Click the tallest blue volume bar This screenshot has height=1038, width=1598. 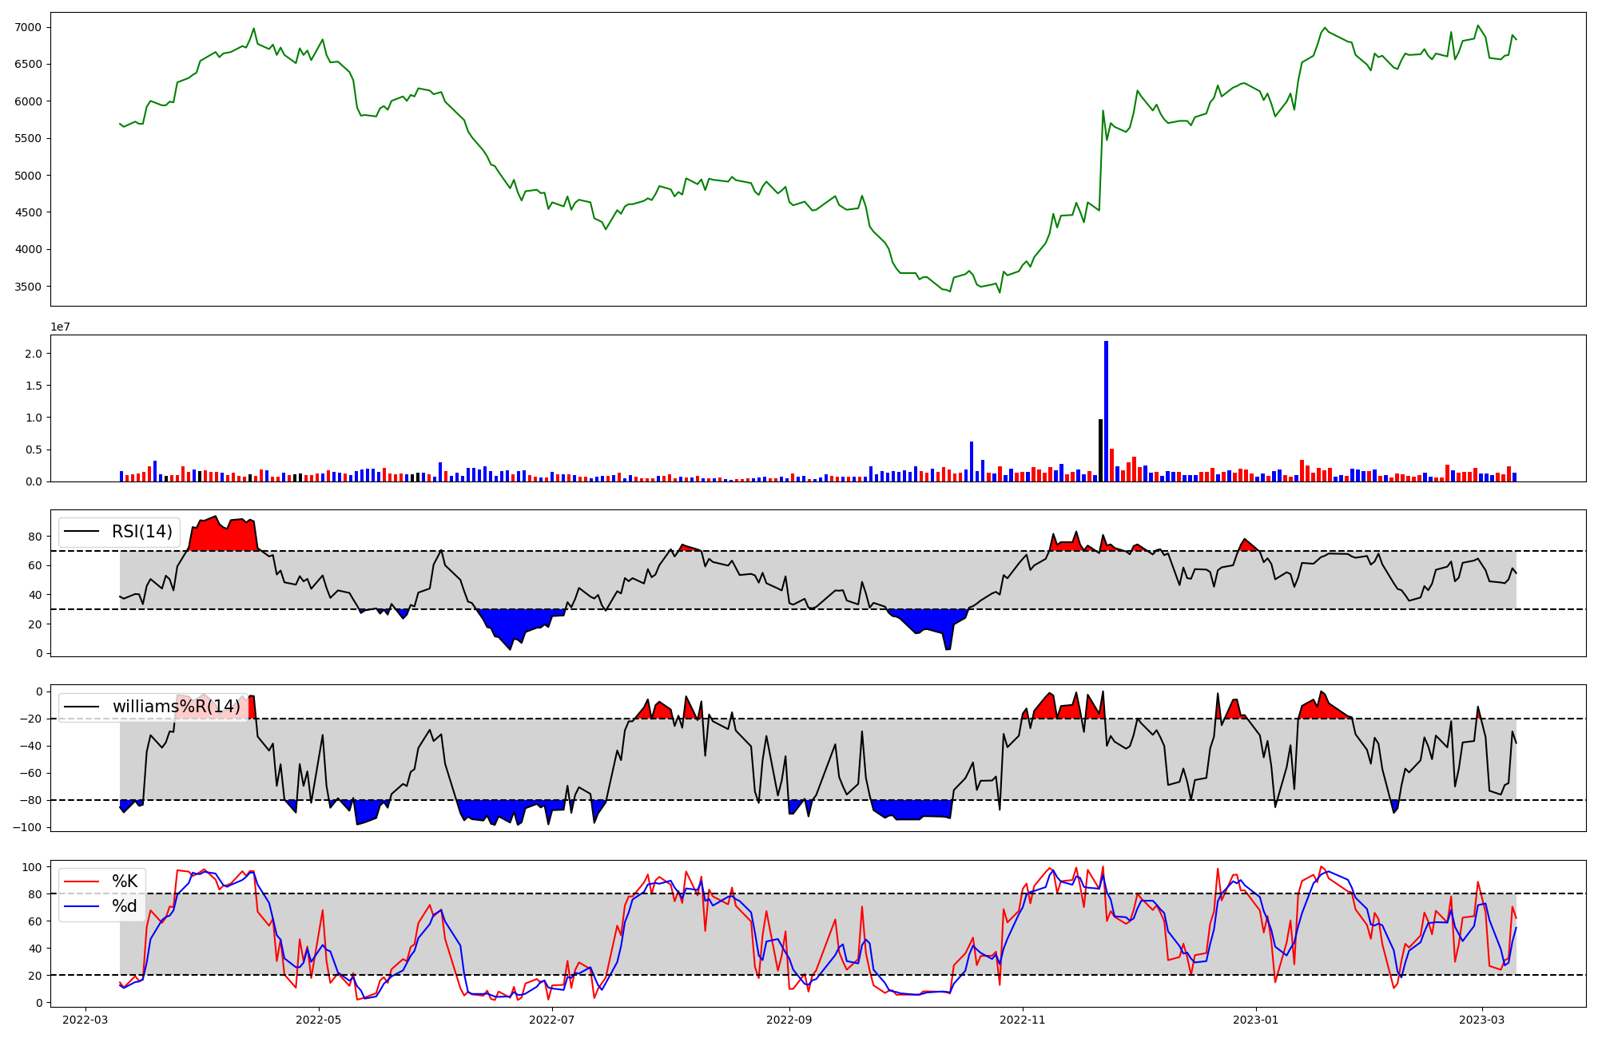(1106, 411)
